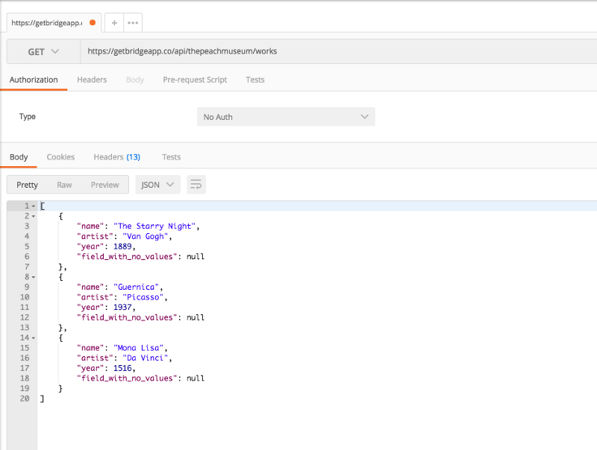The width and height of the screenshot is (597, 450).
Task: Expand the No Auth type dropdown
Action: point(286,117)
